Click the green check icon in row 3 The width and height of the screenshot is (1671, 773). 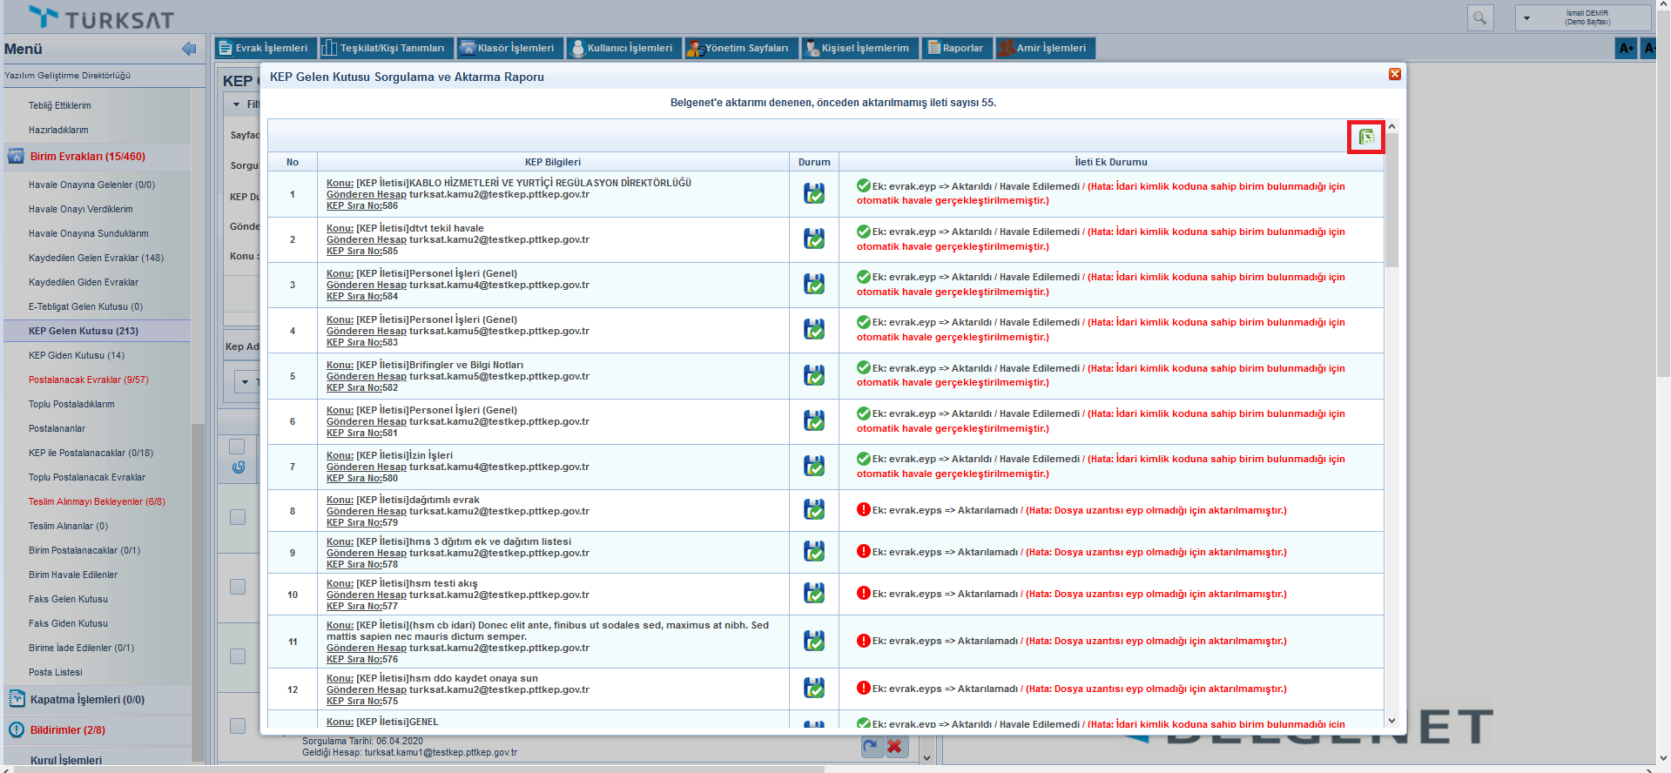click(863, 277)
